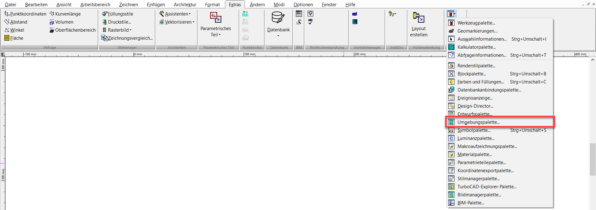The width and height of the screenshot is (596, 210).
Task: Open Auswahlinformationen... palette
Action: [x=500, y=39]
